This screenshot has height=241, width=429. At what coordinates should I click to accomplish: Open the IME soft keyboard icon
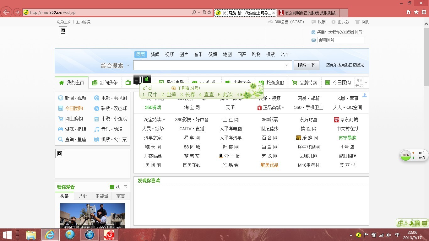point(424,223)
